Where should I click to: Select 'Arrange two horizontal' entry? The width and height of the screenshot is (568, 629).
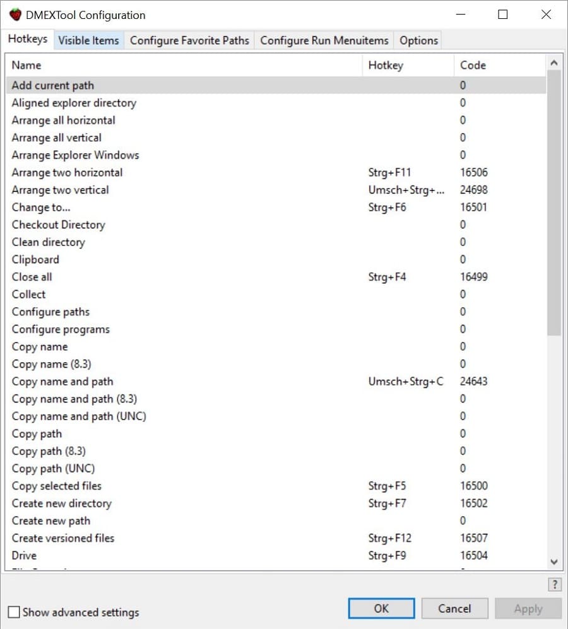click(276, 172)
